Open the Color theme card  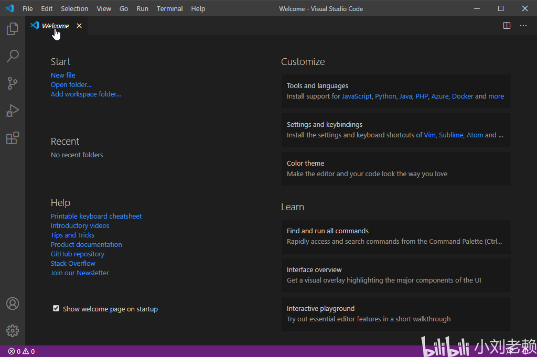[396, 169]
